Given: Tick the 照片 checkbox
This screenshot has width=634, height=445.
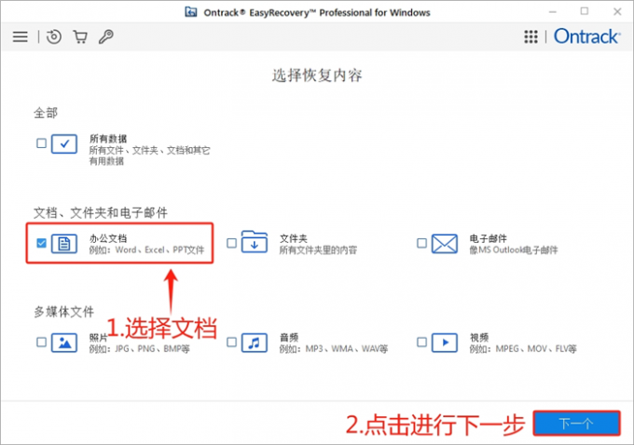Looking at the screenshot, I should 41,343.
